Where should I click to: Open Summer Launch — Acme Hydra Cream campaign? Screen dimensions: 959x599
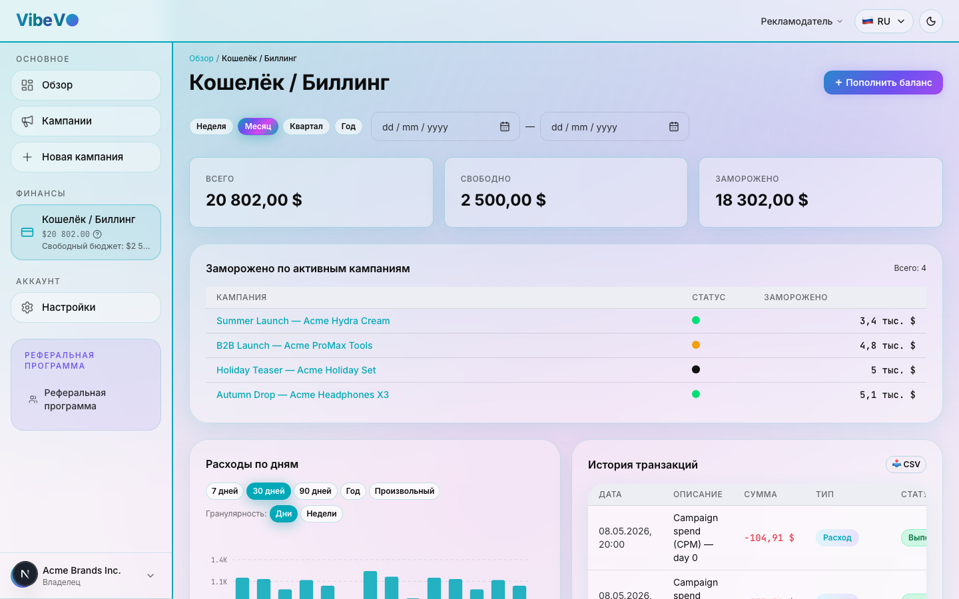(303, 321)
